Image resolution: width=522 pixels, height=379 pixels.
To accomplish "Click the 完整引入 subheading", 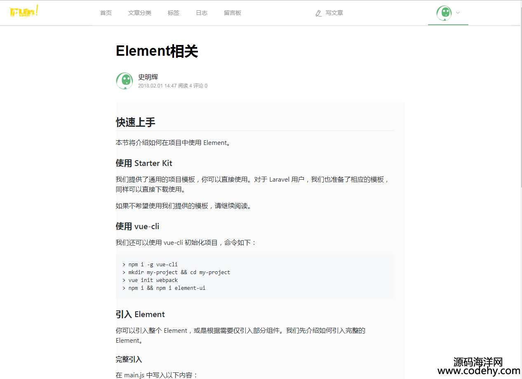I will point(129,359).
